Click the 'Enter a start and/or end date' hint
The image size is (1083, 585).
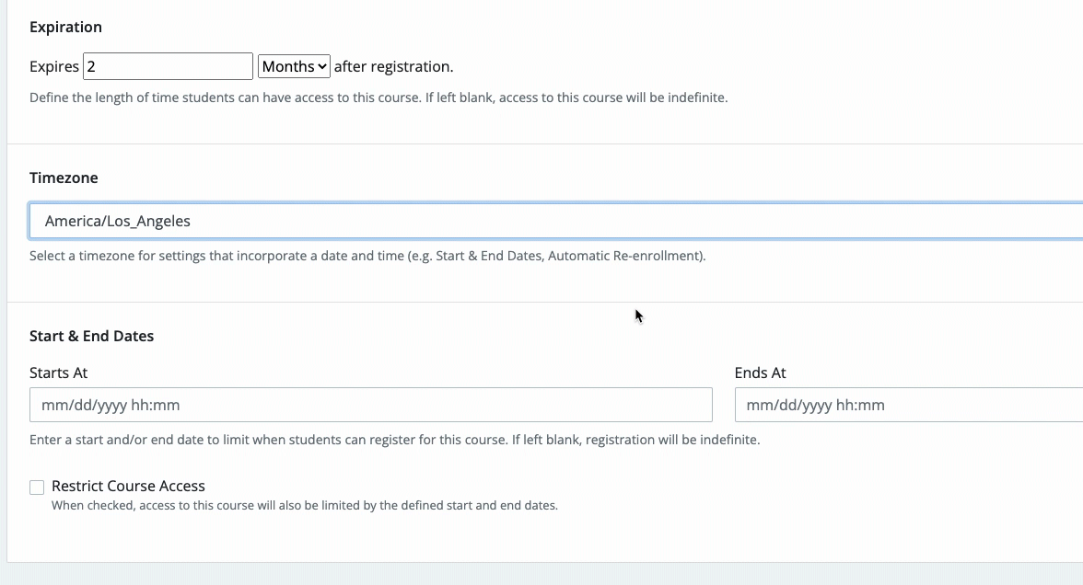click(x=394, y=440)
